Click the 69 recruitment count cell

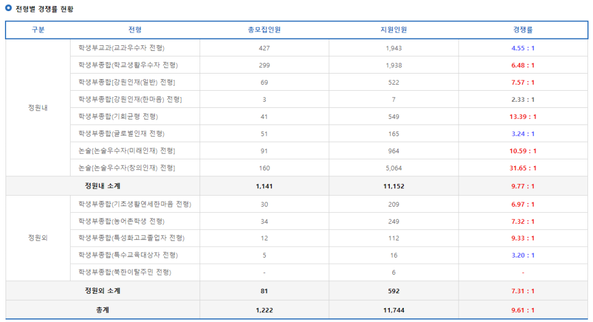click(265, 82)
